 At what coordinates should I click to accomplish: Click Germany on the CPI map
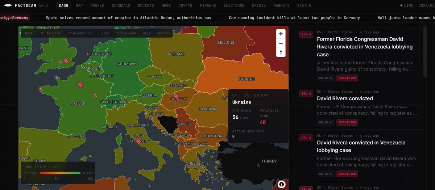click(127, 64)
